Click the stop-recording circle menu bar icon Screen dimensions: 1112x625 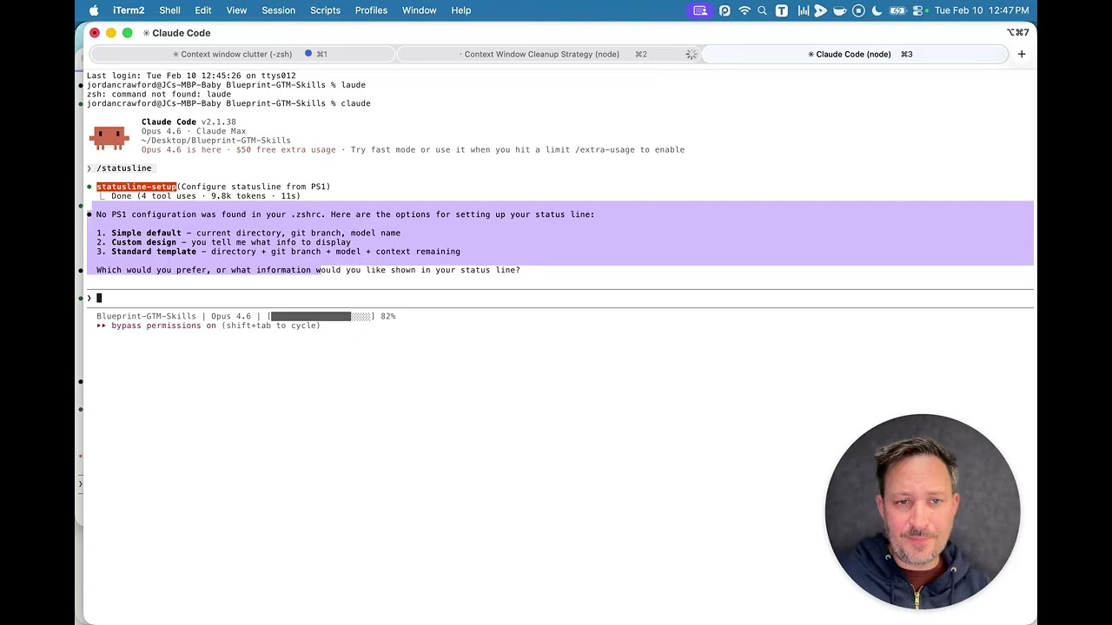click(858, 10)
